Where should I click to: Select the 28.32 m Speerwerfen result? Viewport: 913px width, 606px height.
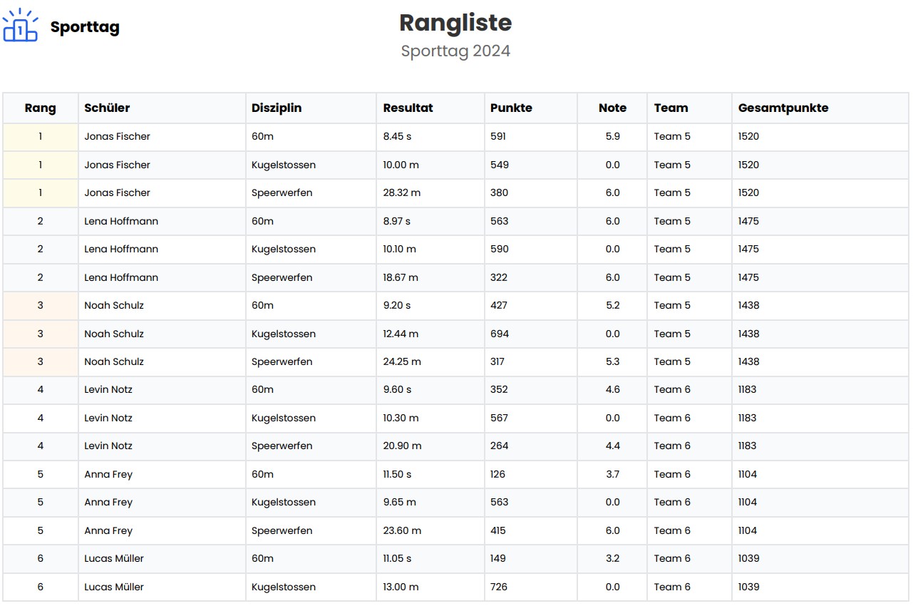[x=401, y=193]
